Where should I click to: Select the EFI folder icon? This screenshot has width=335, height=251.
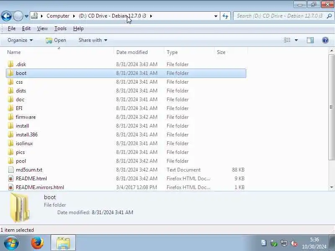point(10,108)
